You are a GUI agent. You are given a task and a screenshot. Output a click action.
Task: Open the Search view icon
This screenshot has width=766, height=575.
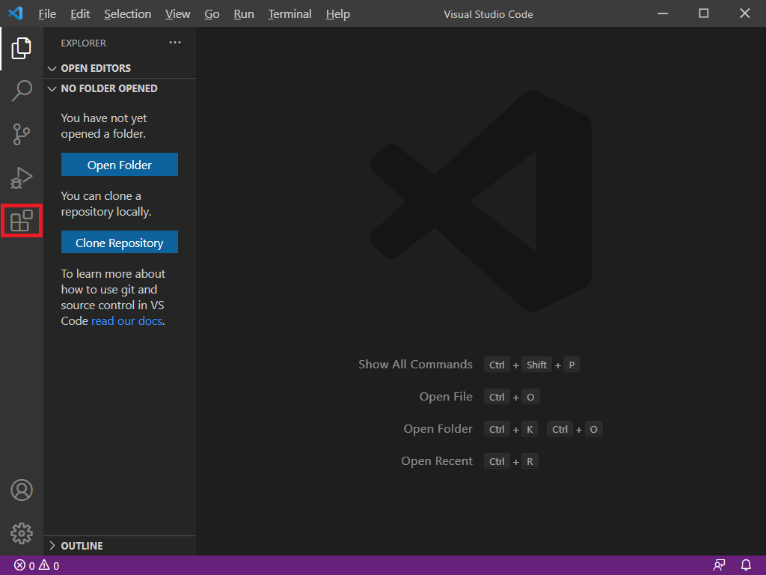pos(22,91)
